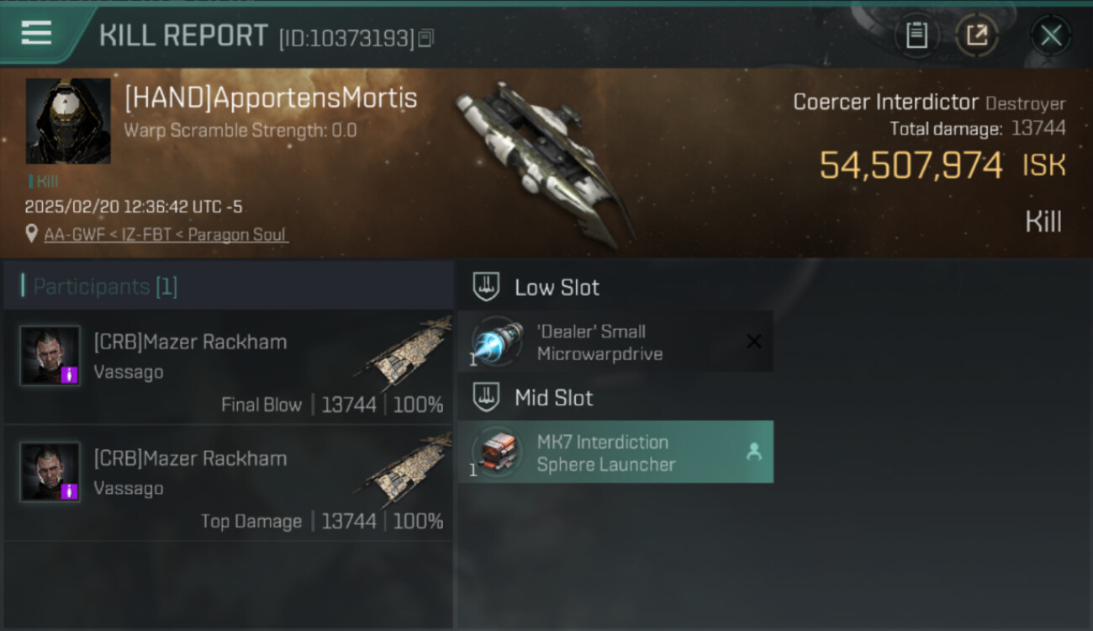The height and width of the screenshot is (631, 1093).
Task: Open Mazer Rackham Final Blow portrait
Action: 50,356
